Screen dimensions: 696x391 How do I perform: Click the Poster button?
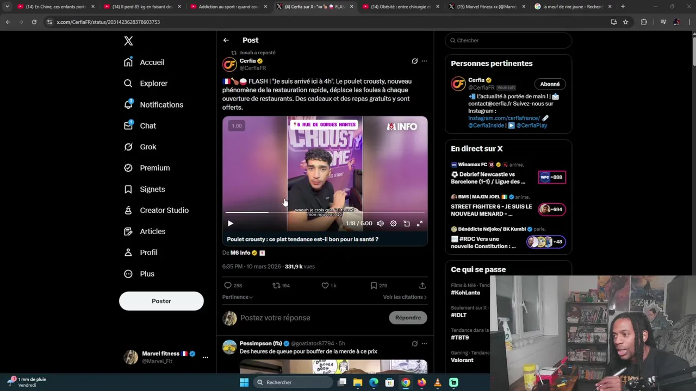point(161,301)
